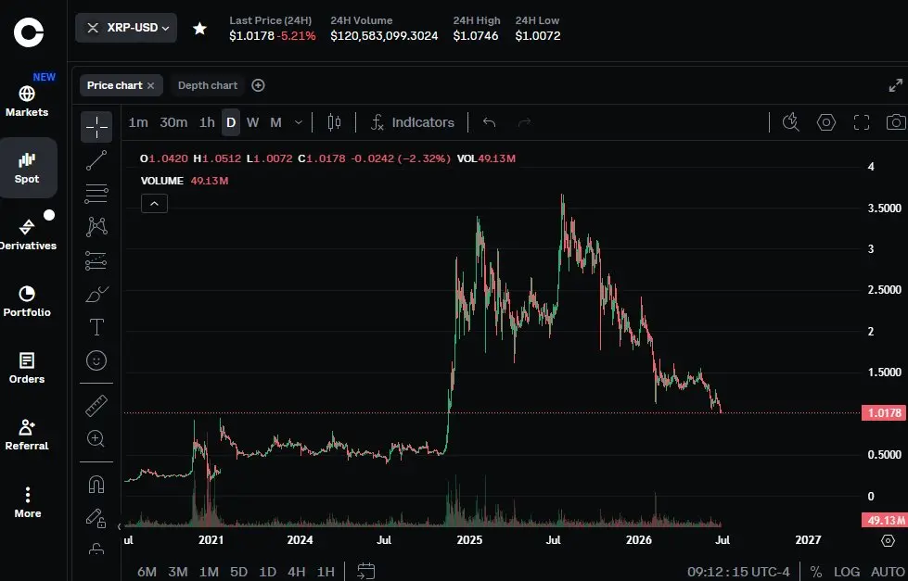Toggle magnet mode for drawings
The image size is (908, 581).
(x=96, y=483)
